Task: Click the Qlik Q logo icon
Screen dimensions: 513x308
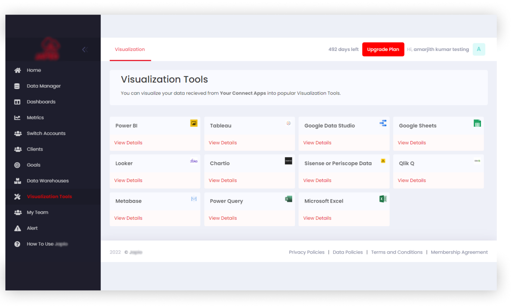Action: [477, 161]
